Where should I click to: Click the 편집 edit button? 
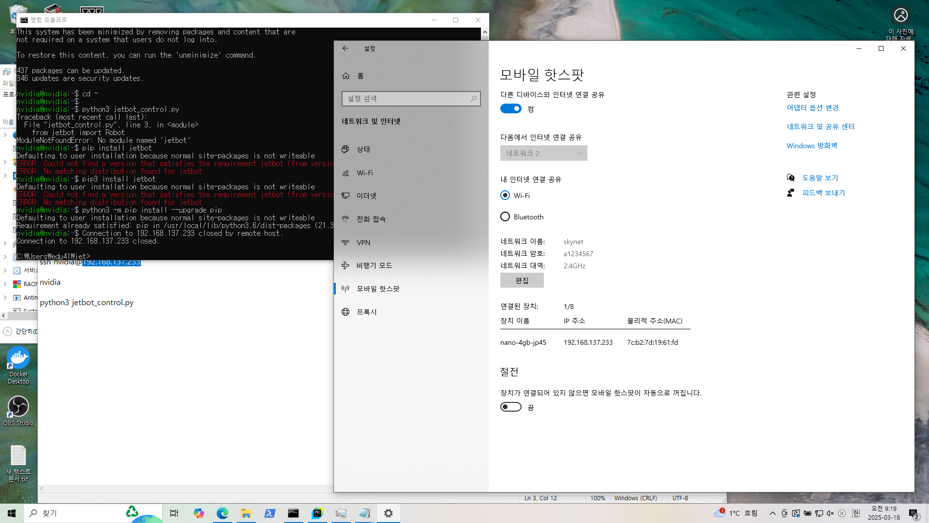pos(522,280)
